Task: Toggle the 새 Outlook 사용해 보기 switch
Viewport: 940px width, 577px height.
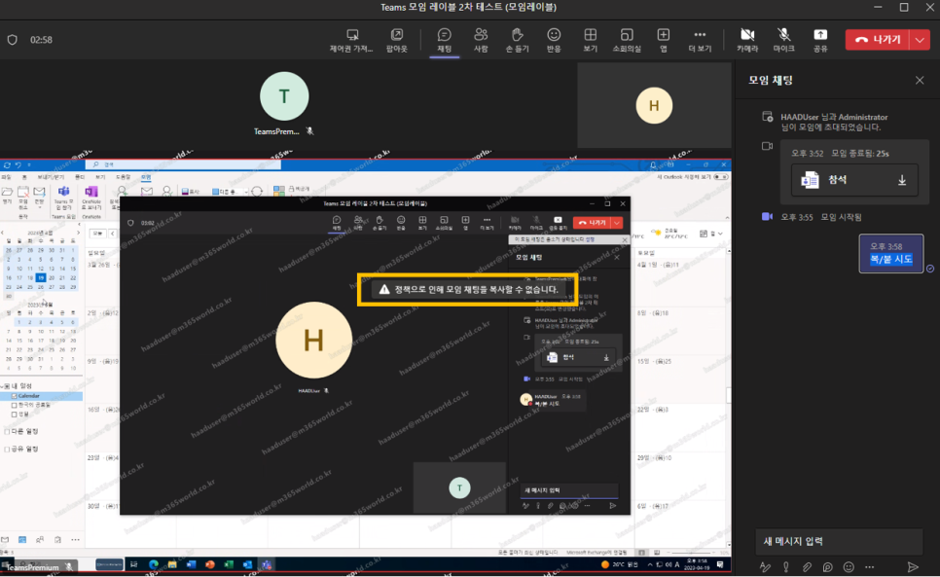Action: tap(721, 177)
